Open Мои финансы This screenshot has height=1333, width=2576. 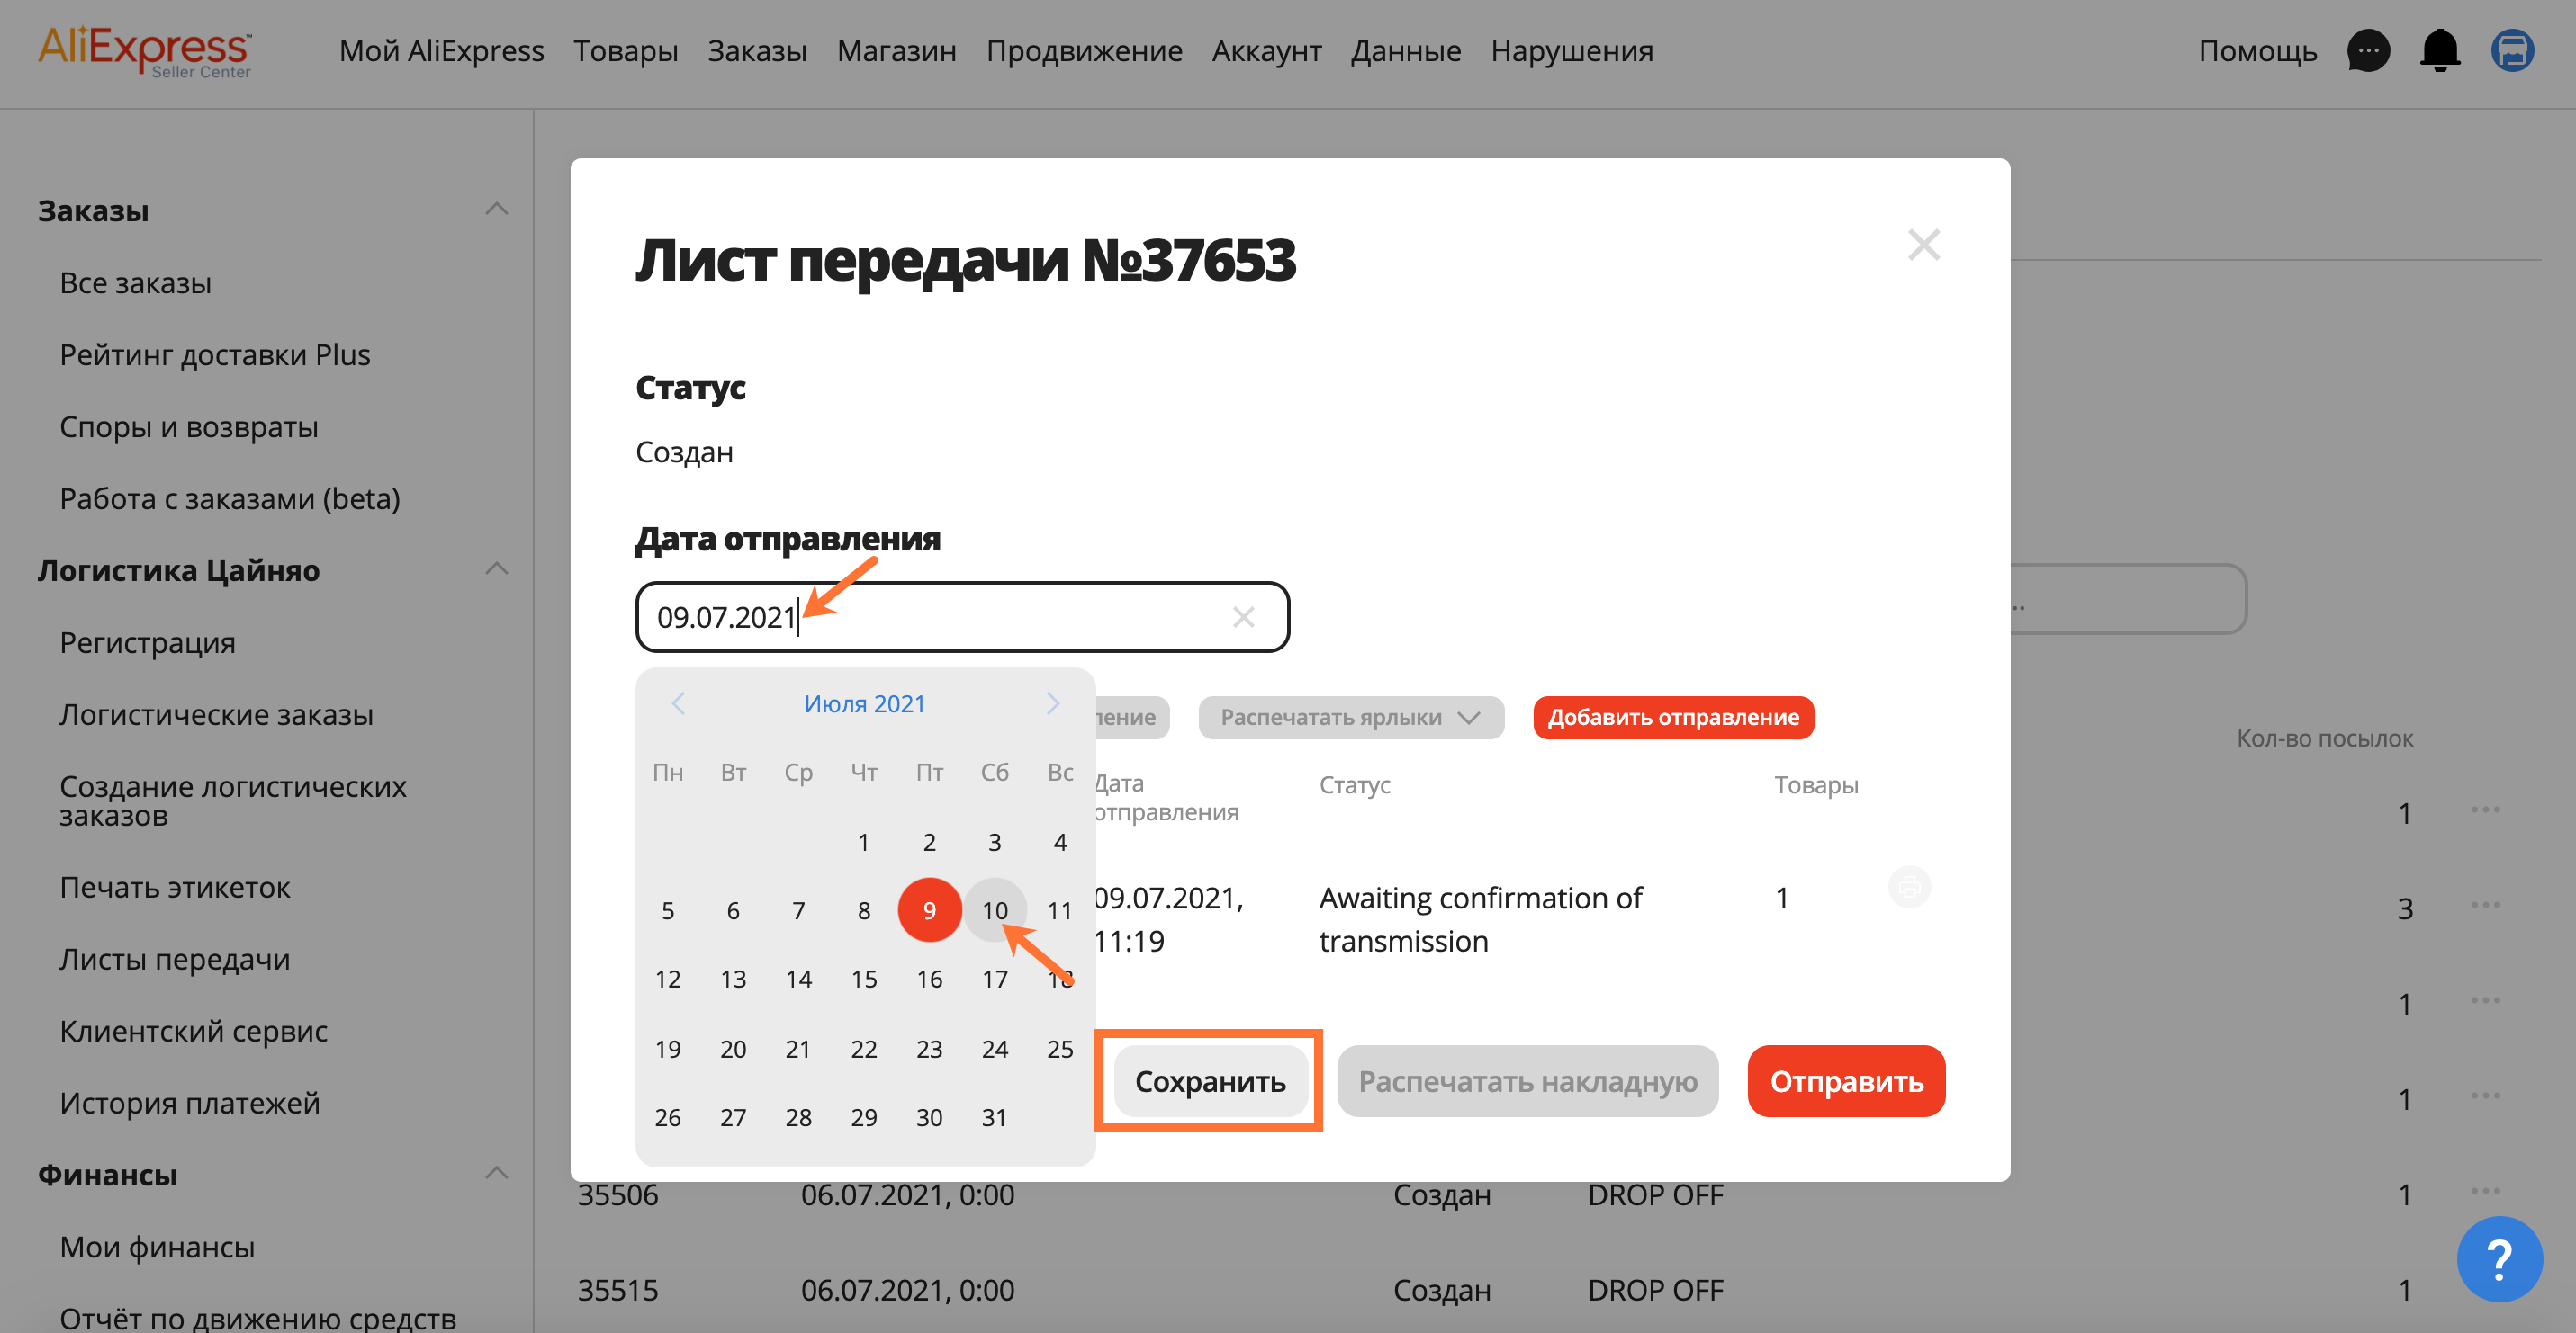point(157,1247)
